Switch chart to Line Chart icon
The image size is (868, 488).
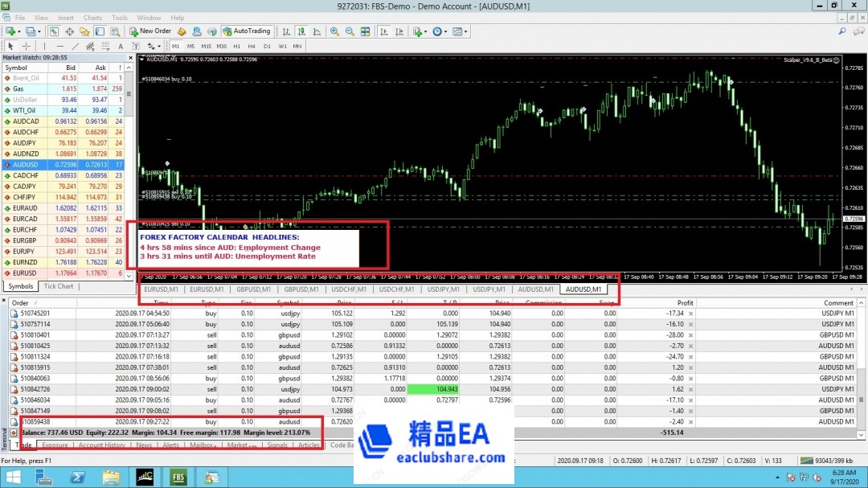[317, 31]
